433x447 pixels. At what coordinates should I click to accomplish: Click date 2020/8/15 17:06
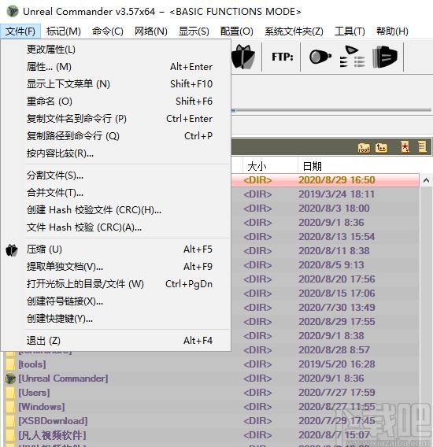(337, 294)
